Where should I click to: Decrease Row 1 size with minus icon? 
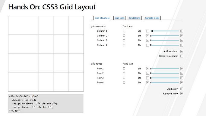pos(147,69)
